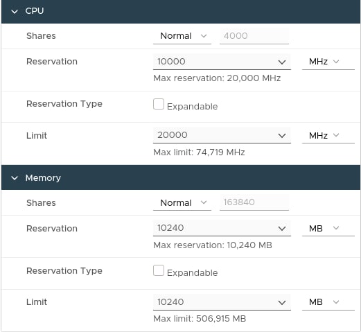This screenshot has height=332, width=361.
Task: Open CPU Reservation 10000 value dropdown arrow
Action: click(282, 62)
